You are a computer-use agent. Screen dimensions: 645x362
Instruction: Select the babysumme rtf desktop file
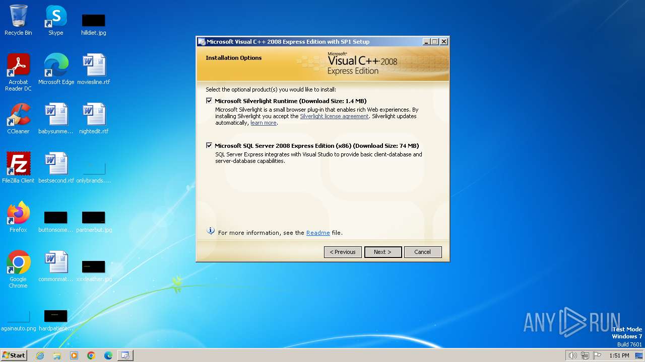click(x=56, y=119)
